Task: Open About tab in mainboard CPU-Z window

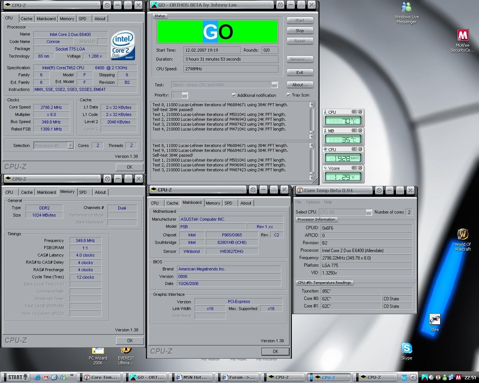Action: point(246,203)
